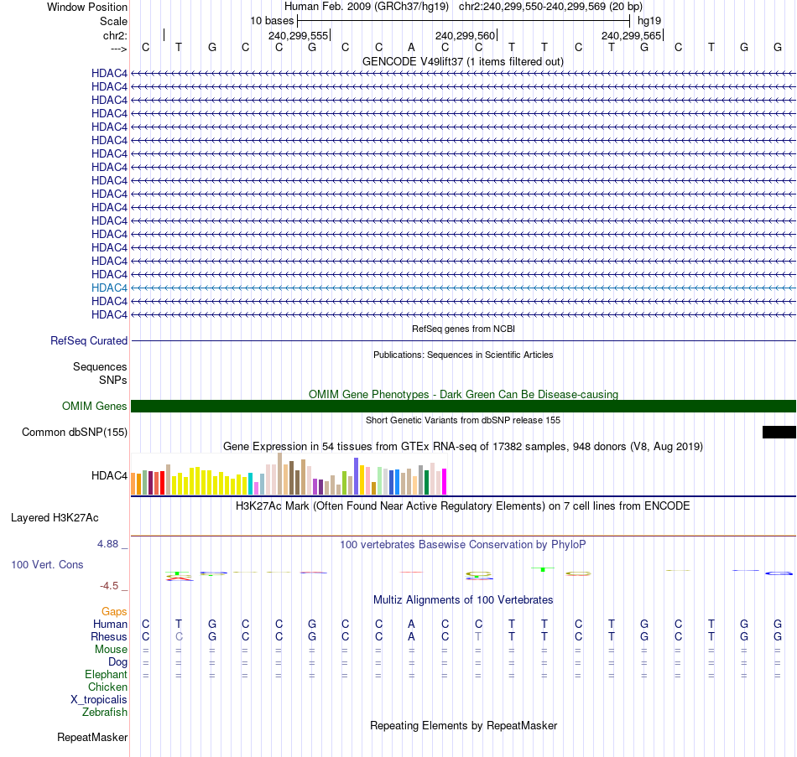797x757 pixels.
Task: Open 'H3K27Ac Mark (Often Found Near Active Regulatory Elements)' title
Action: pos(463,506)
